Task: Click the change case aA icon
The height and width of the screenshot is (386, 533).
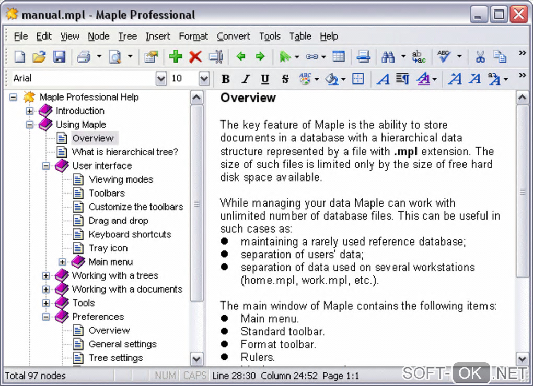Action: [494, 79]
